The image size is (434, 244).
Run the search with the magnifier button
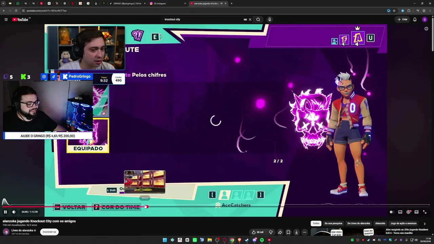258,19
